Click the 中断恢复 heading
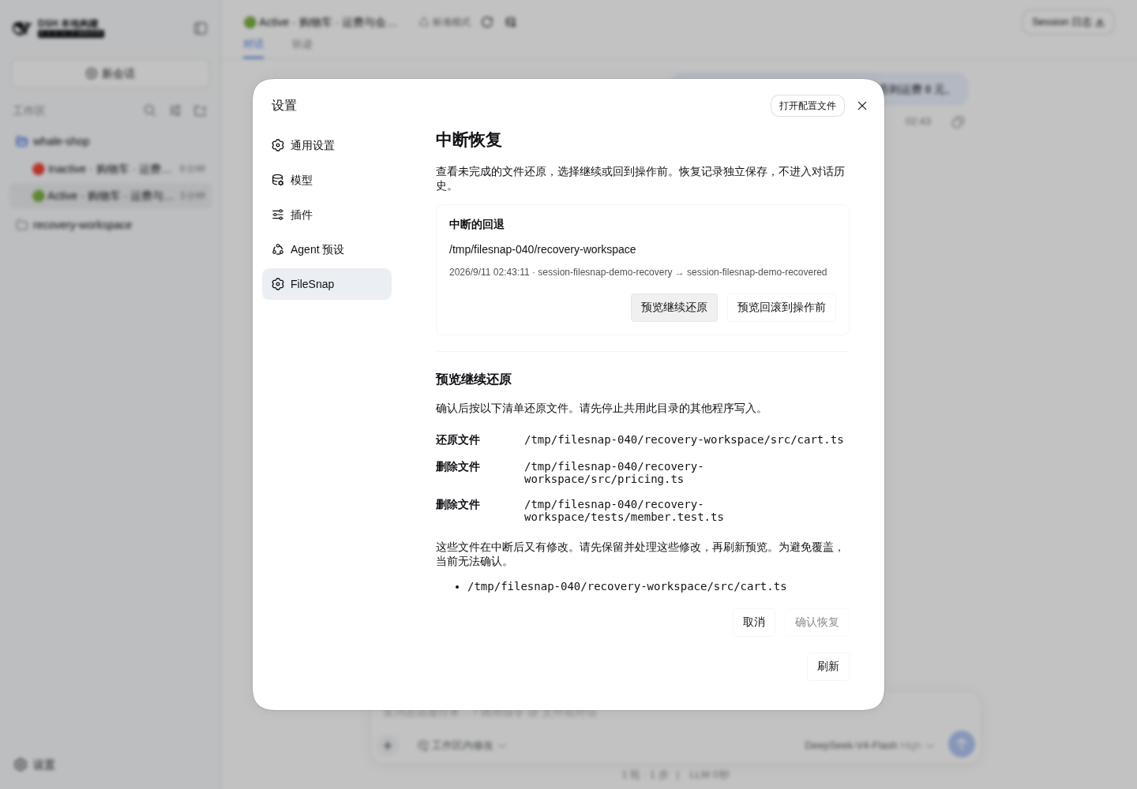Viewport: 1137px width, 789px height. click(x=469, y=140)
